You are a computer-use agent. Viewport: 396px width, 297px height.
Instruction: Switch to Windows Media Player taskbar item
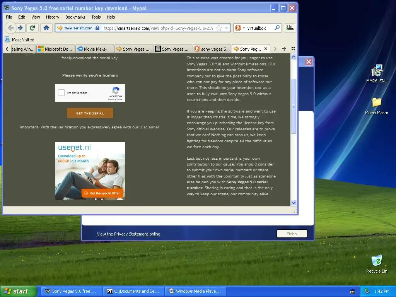(195, 291)
